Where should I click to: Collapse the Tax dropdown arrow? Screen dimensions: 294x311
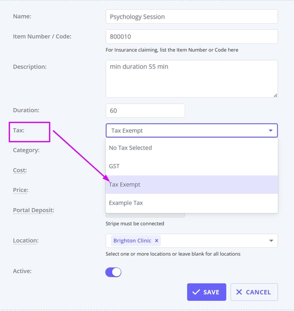coord(271,131)
